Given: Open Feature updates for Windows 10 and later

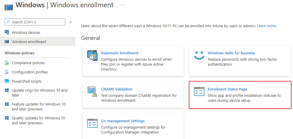Looking at the screenshot, I should 39,107.
